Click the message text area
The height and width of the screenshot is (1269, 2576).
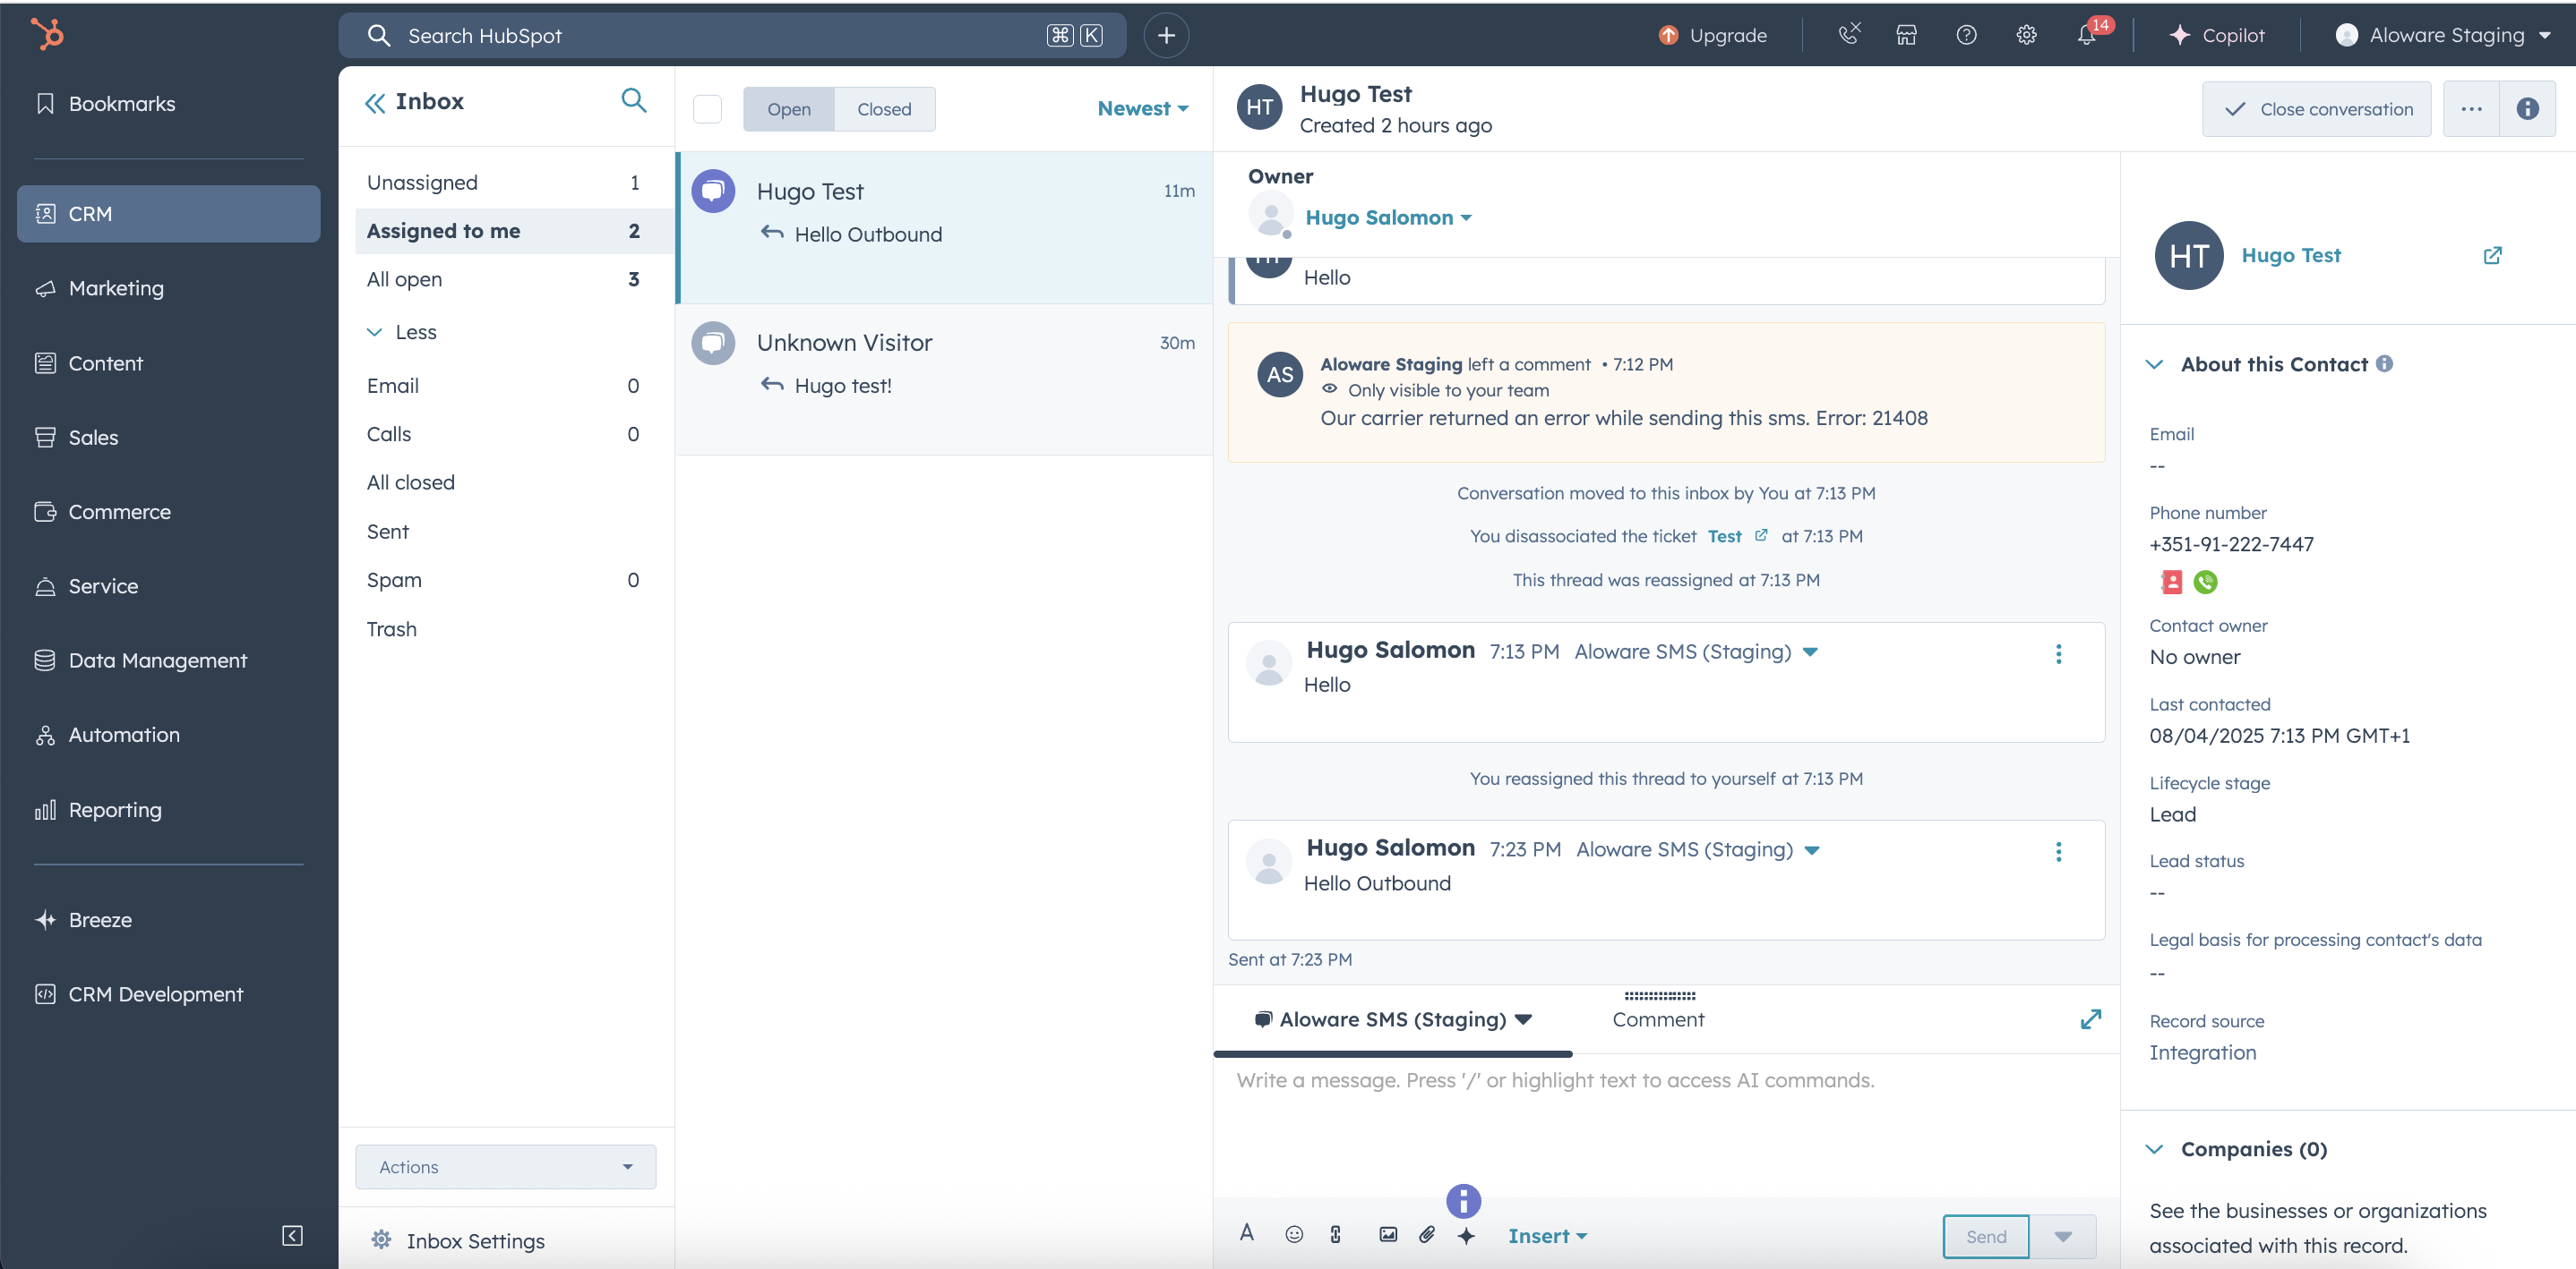click(1666, 1124)
